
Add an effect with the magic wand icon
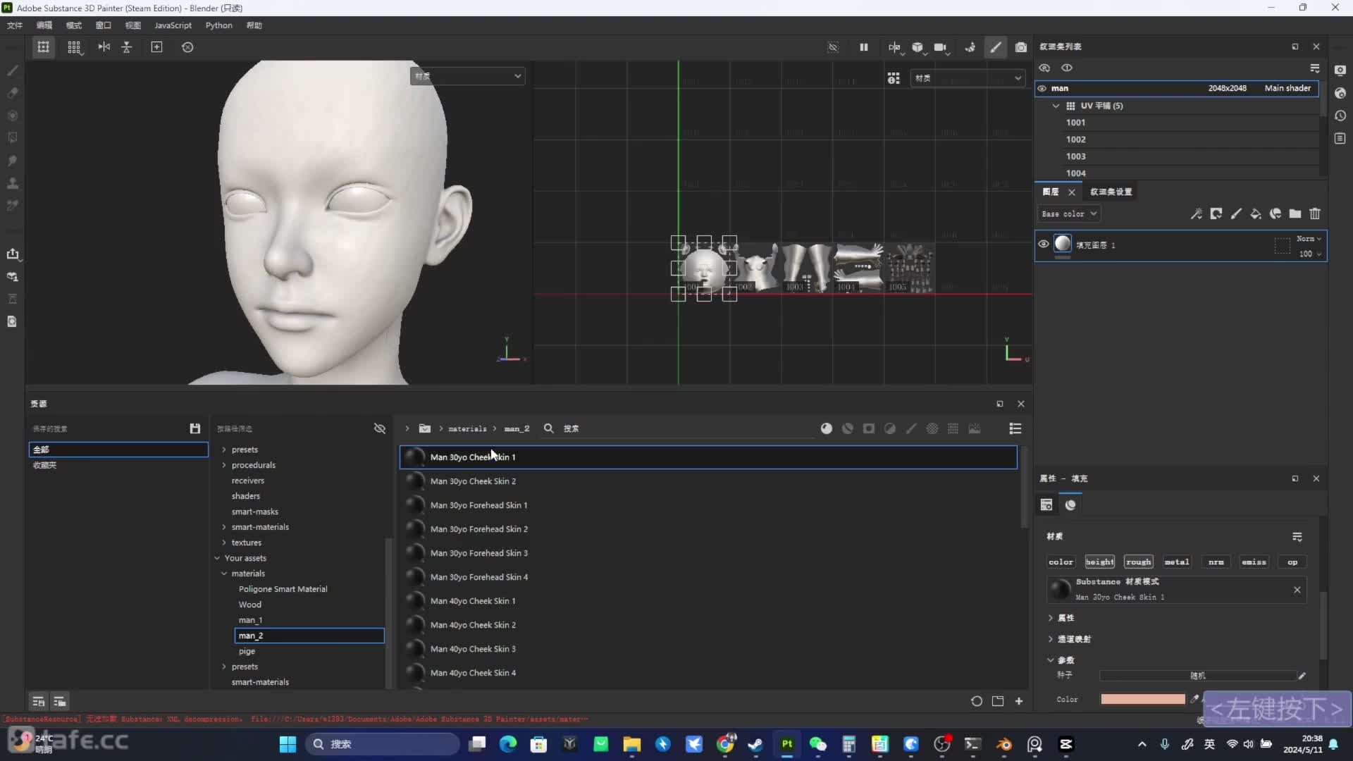click(x=1196, y=214)
